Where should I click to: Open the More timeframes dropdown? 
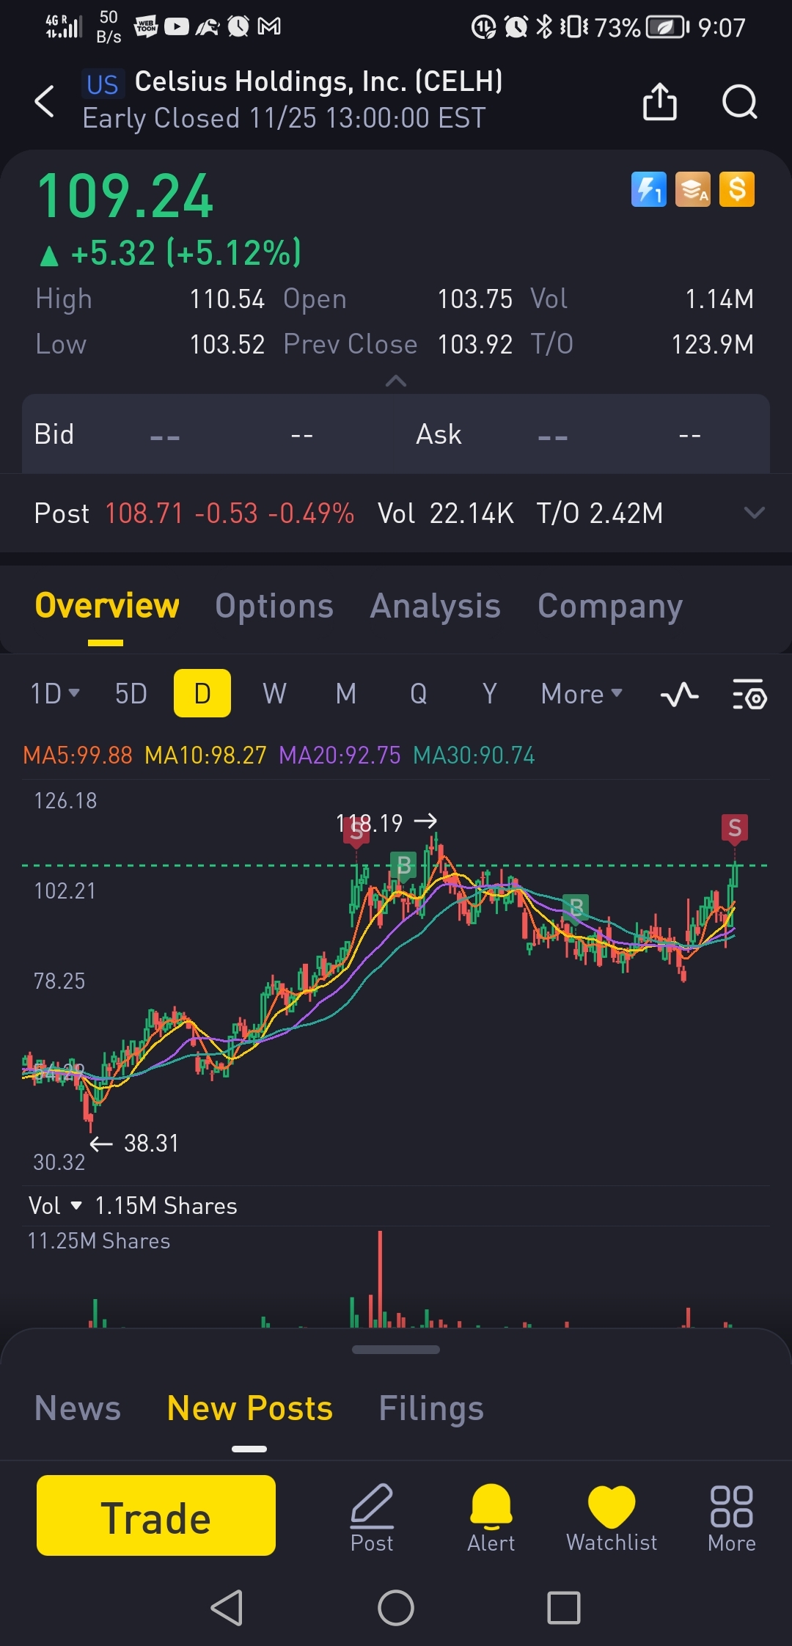click(x=582, y=693)
